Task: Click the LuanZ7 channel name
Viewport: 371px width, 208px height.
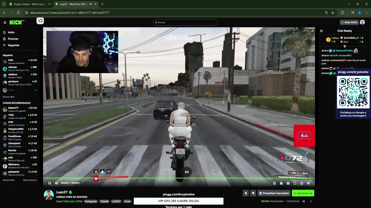Action: 62,192
